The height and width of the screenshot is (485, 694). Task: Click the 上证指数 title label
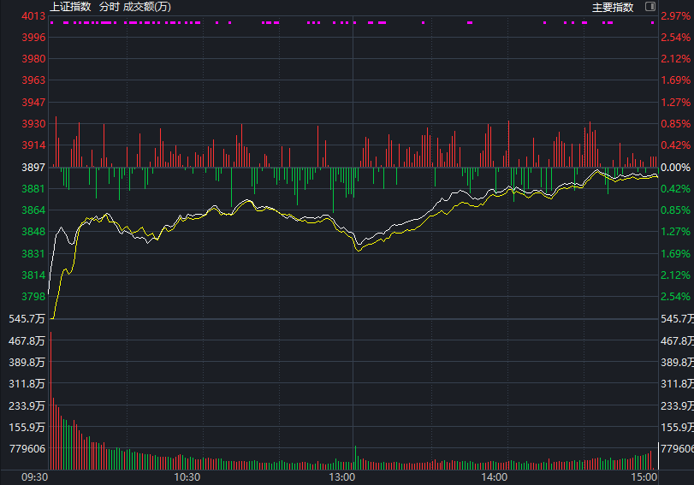coord(70,7)
